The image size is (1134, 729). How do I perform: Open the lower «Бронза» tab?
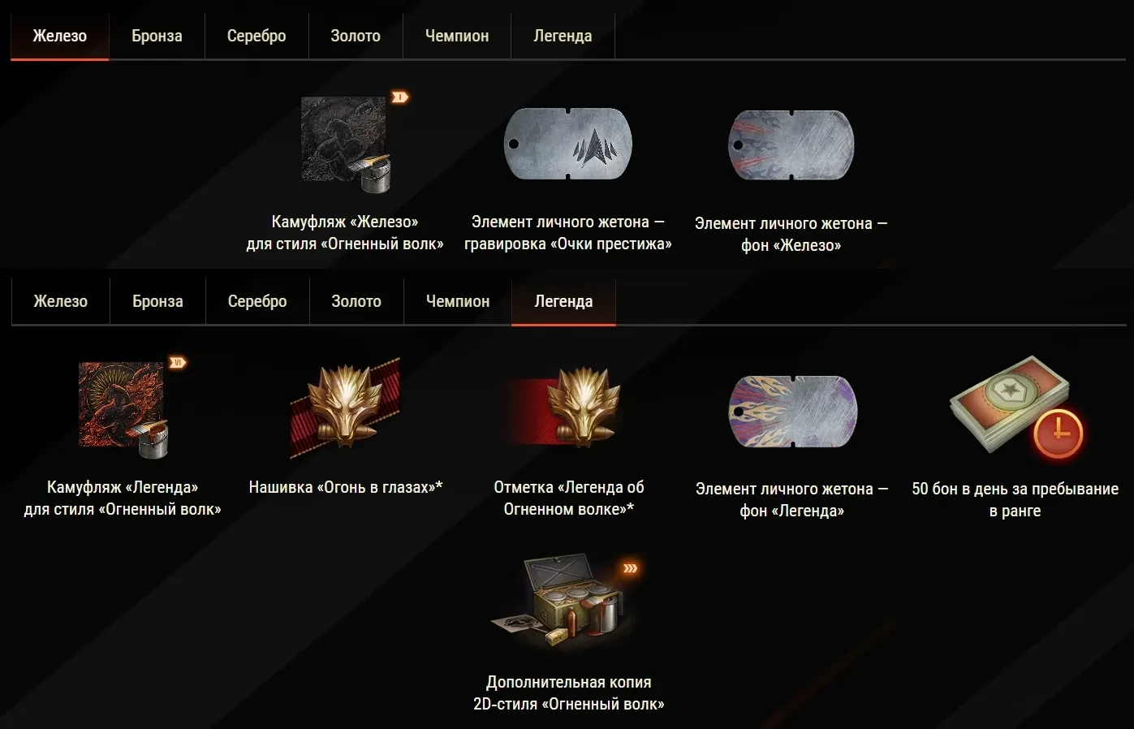(157, 301)
